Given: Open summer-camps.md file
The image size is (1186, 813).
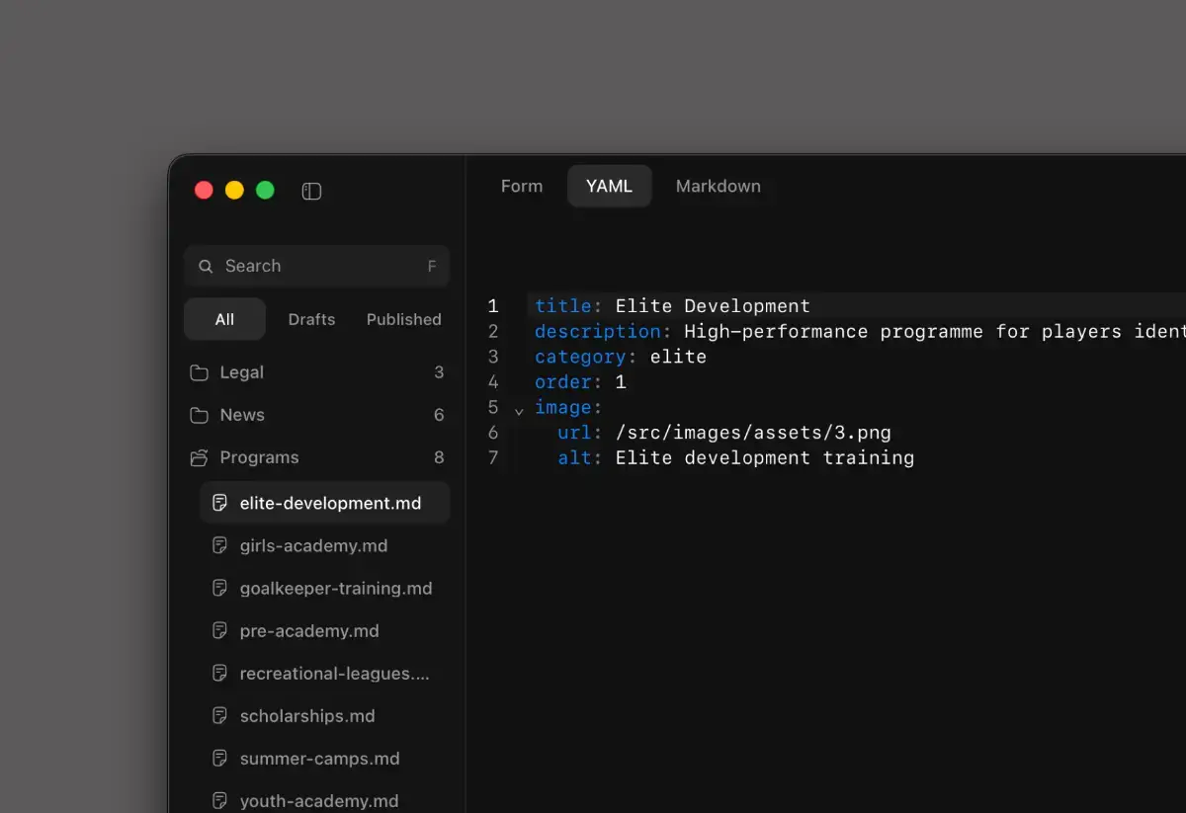Looking at the screenshot, I should [x=324, y=758].
